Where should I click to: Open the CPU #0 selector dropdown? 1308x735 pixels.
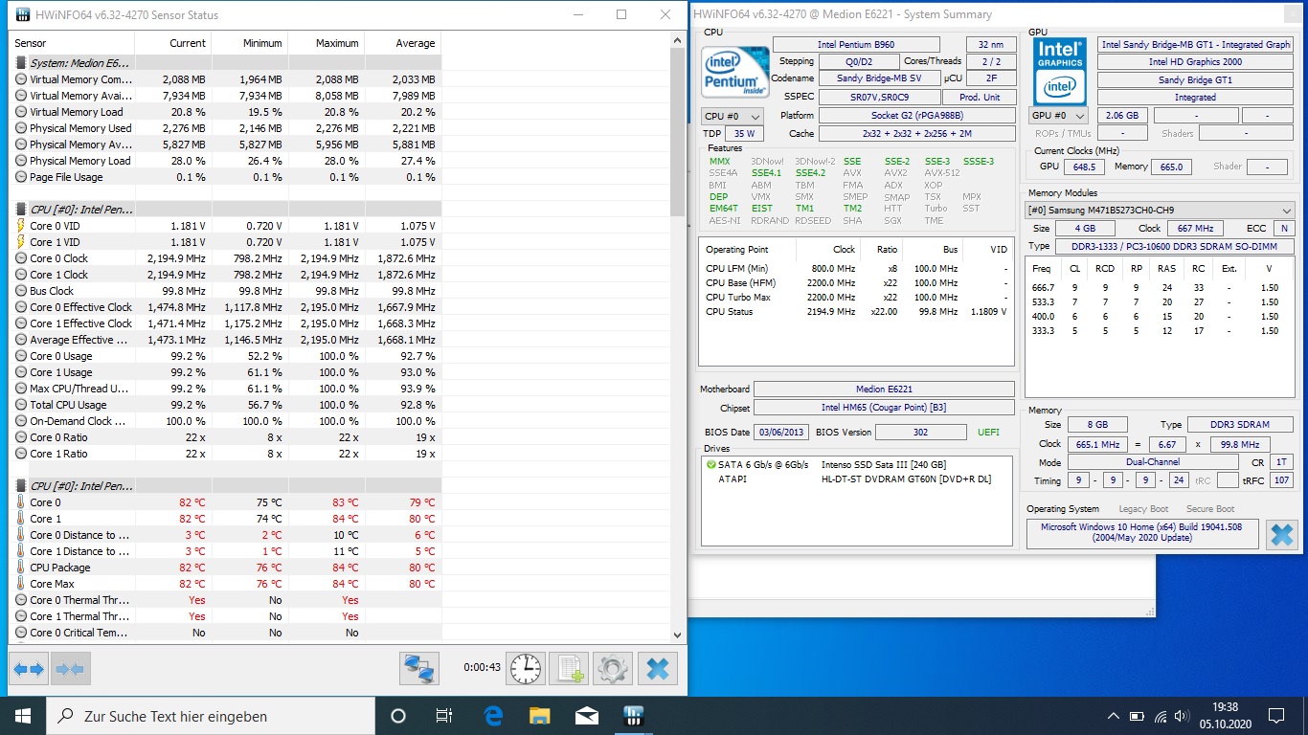pos(733,116)
